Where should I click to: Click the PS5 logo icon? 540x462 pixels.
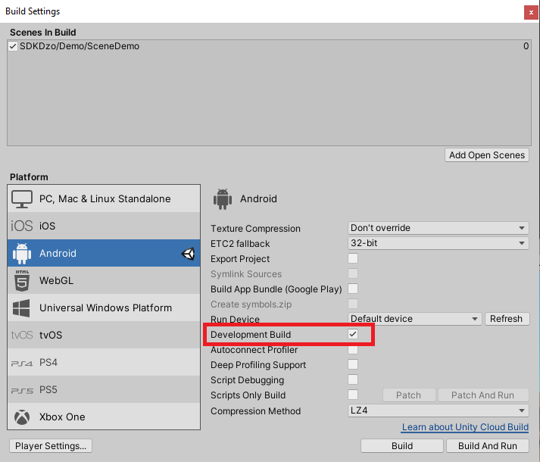click(22, 390)
